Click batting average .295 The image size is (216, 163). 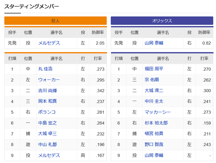click(x=100, y=80)
